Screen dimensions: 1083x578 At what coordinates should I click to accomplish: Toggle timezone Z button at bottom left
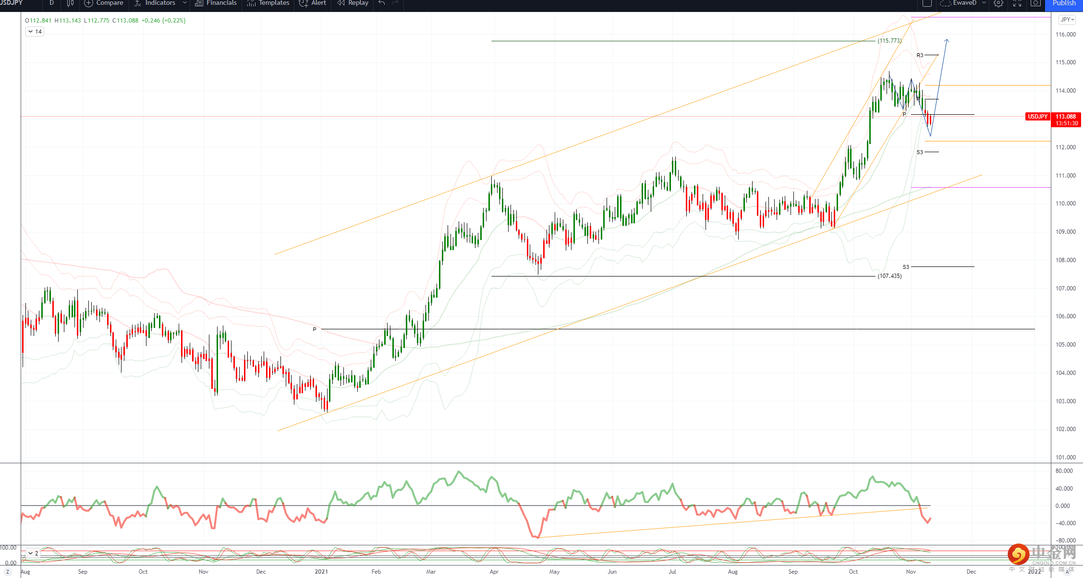(8, 572)
